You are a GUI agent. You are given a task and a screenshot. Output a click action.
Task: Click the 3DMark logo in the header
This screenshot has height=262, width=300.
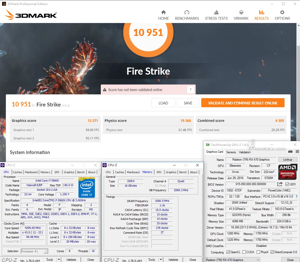click(31, 15)
